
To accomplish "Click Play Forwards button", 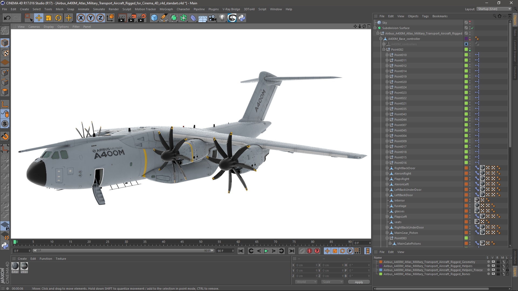I will click(266, 251).
